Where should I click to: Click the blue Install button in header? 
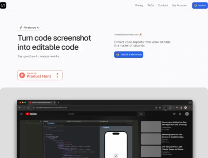point(200,6)
